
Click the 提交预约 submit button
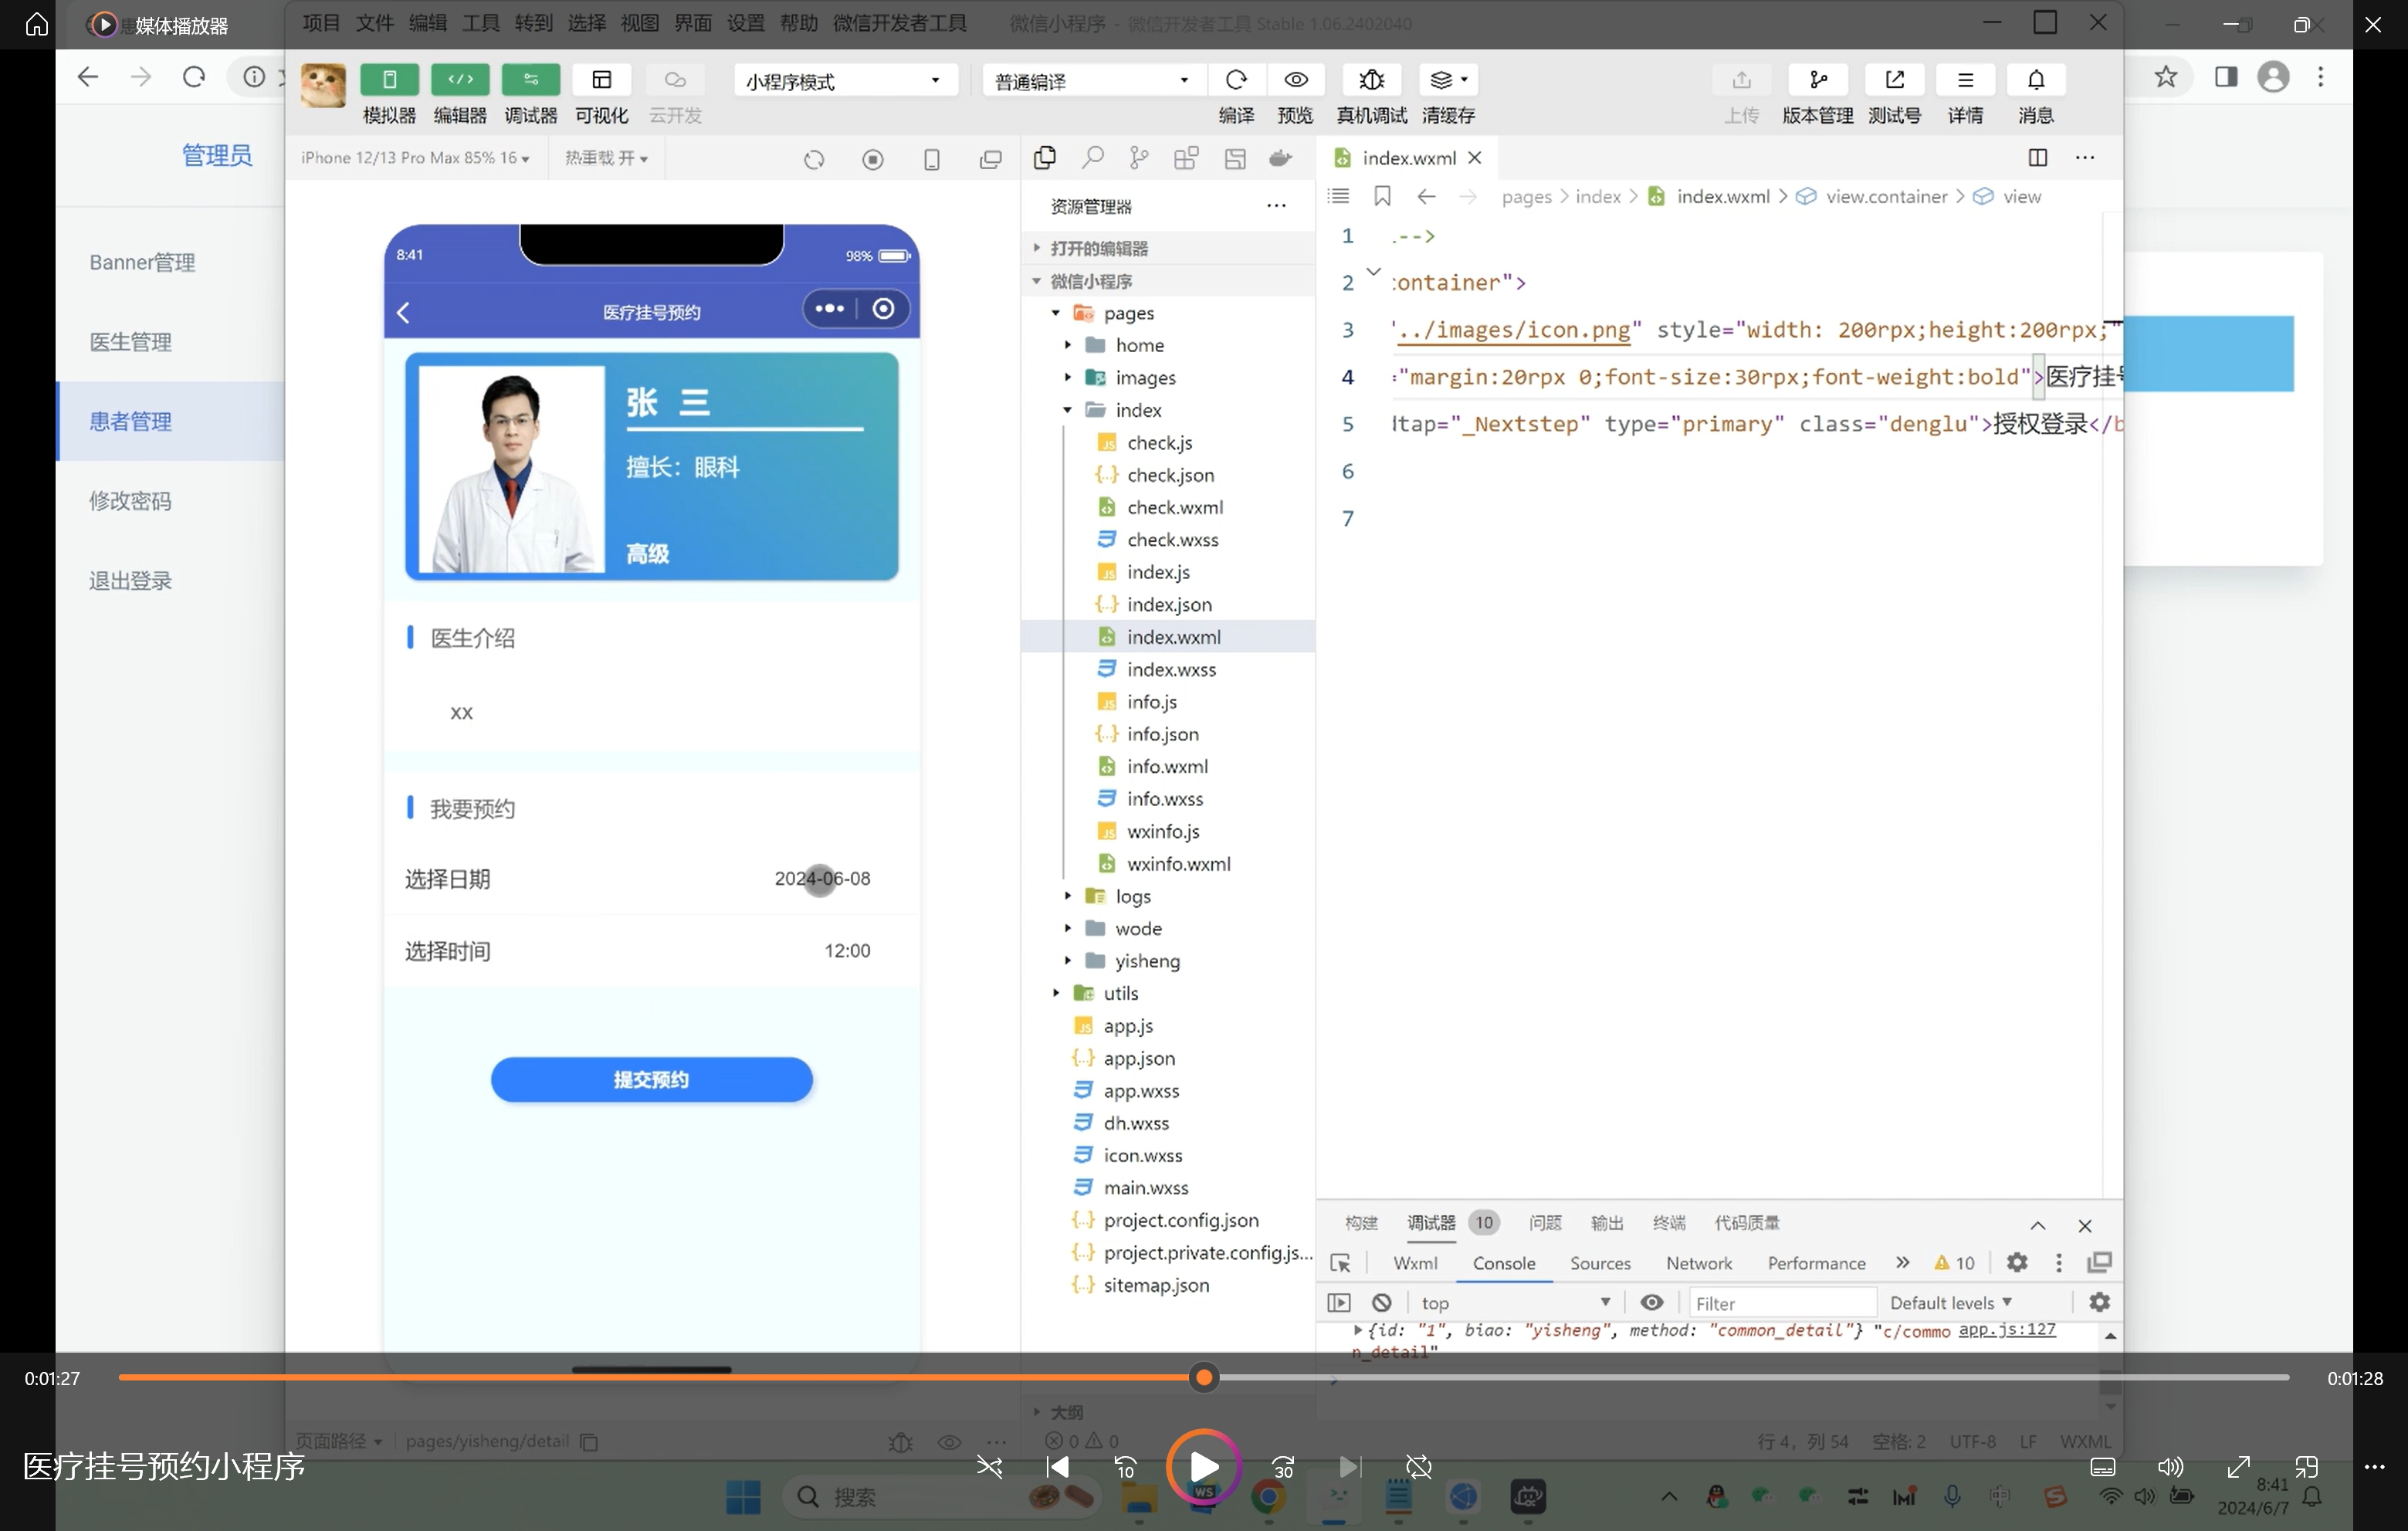pos(651,1080)
